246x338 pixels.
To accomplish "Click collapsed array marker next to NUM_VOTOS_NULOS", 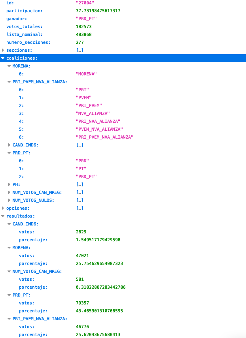I will 80,200.
